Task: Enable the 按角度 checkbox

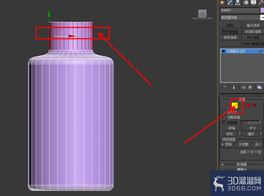Action: tap(224, 122)
